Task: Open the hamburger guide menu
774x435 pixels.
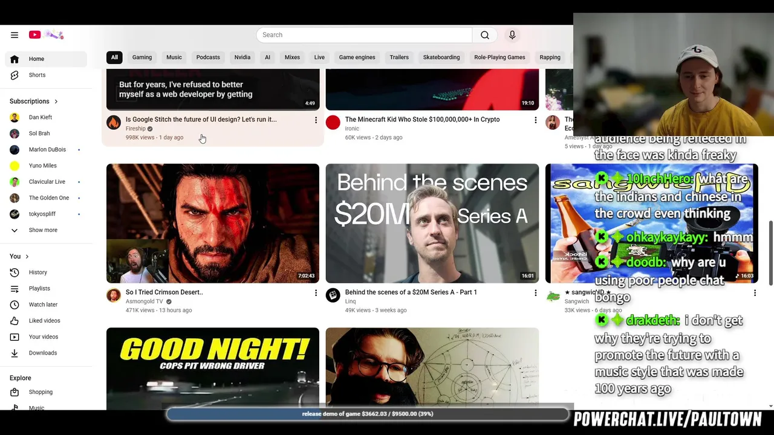Action: click(15, 35)
